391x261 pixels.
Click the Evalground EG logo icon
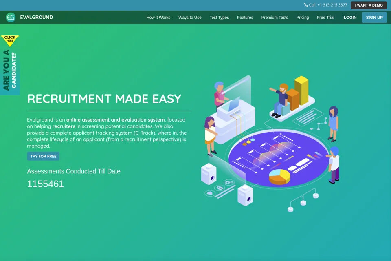[x=11, y=18]
